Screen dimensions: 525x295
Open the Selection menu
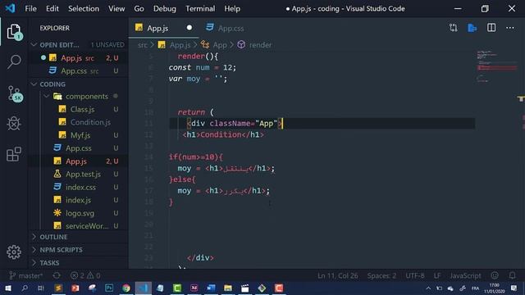point(84,9)
